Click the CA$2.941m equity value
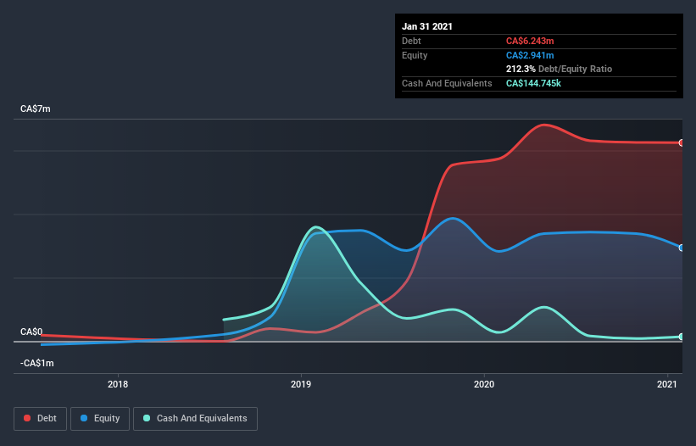 coord(530,55)
